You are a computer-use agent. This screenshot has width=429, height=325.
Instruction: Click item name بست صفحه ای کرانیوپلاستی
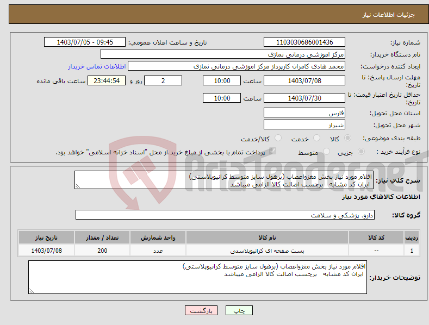tap(267, 251)
